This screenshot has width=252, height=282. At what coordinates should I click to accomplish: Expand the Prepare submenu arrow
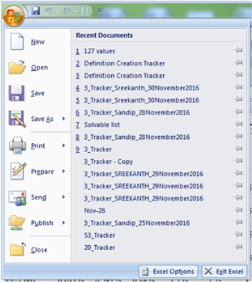click(63, 172)
